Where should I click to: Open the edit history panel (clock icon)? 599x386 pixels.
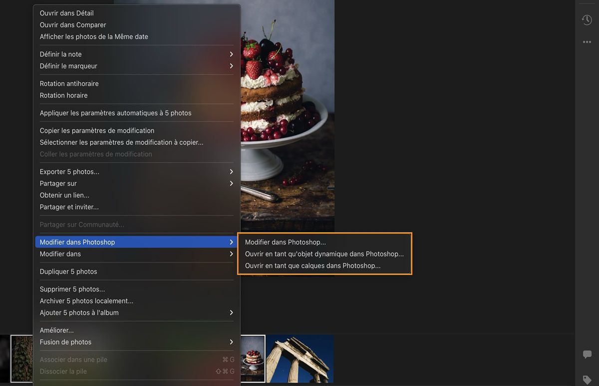587,19
